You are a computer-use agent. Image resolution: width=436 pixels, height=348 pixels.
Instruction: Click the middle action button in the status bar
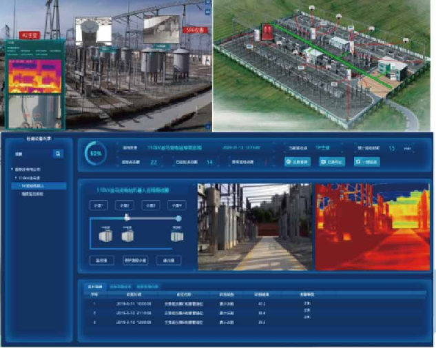point(331,161)
